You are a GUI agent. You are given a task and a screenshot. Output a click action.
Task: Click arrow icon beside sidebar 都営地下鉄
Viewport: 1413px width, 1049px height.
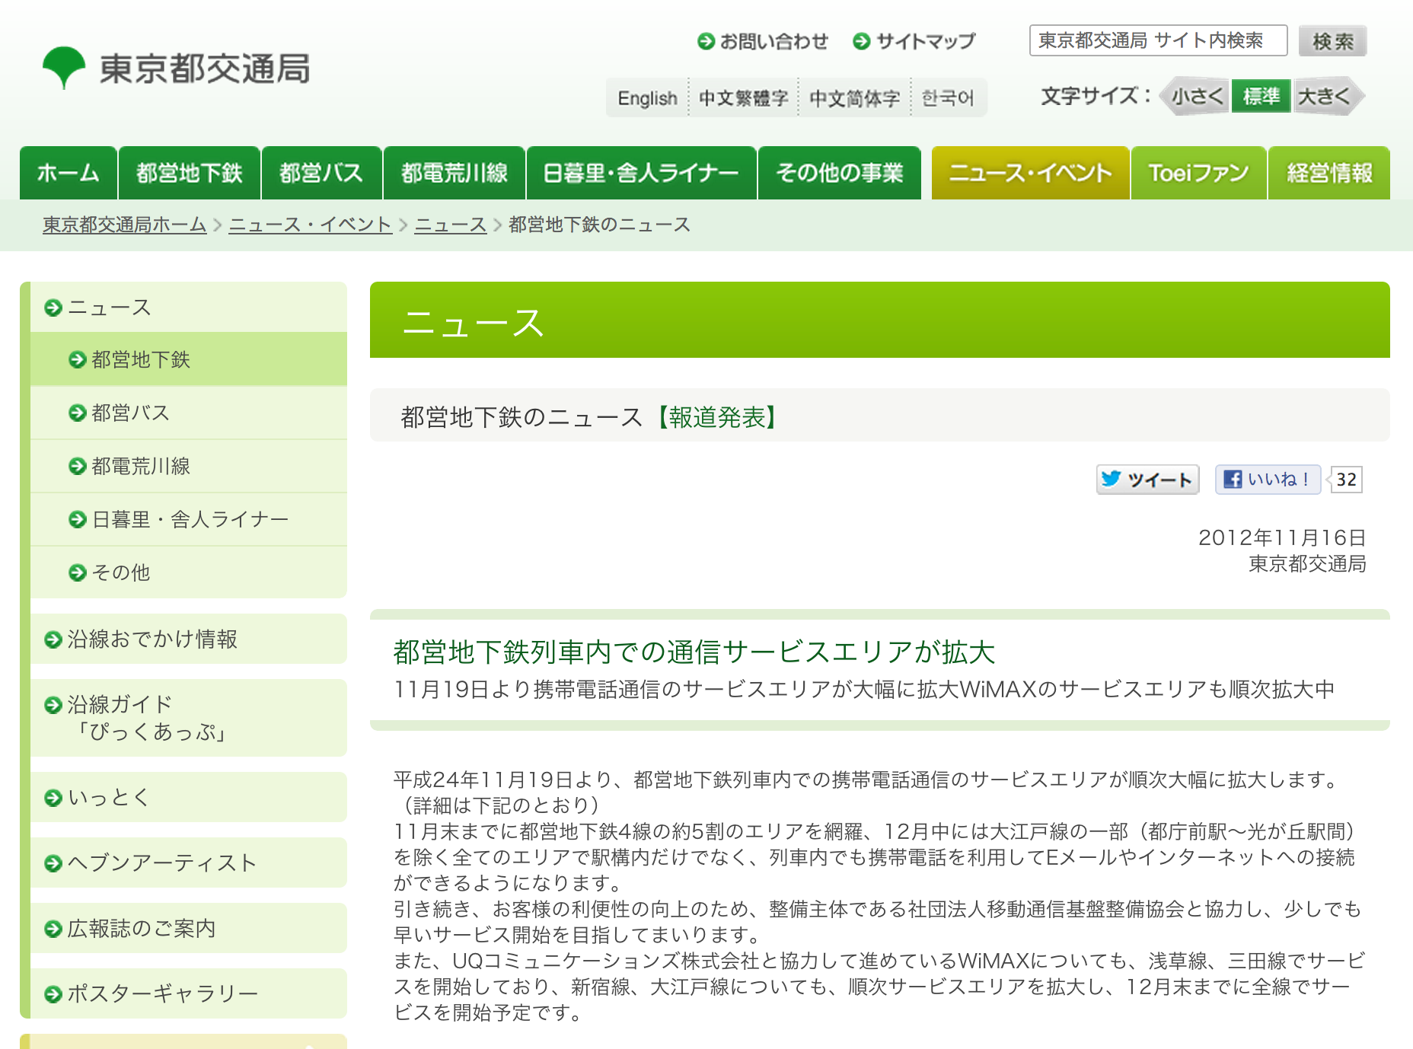point(77,359)
